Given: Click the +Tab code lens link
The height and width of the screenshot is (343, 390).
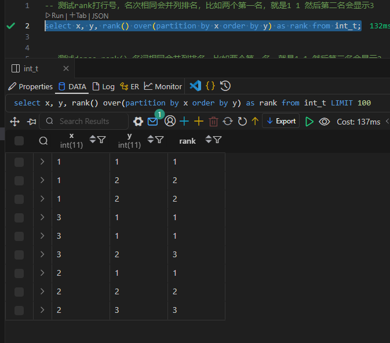Looking at the screenshot, I should coord(78,16).
